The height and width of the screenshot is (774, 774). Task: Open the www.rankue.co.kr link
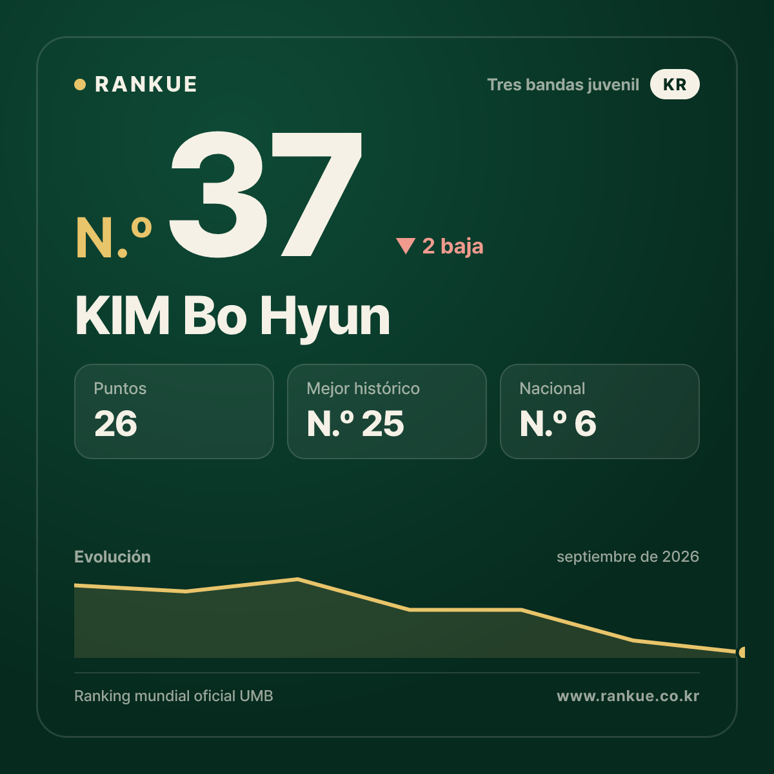(x=628, y=696)
